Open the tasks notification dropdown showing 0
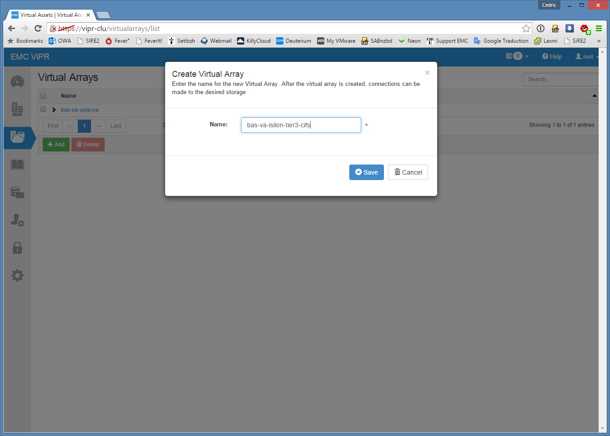The image size is (610, 436). coord(517,56)
